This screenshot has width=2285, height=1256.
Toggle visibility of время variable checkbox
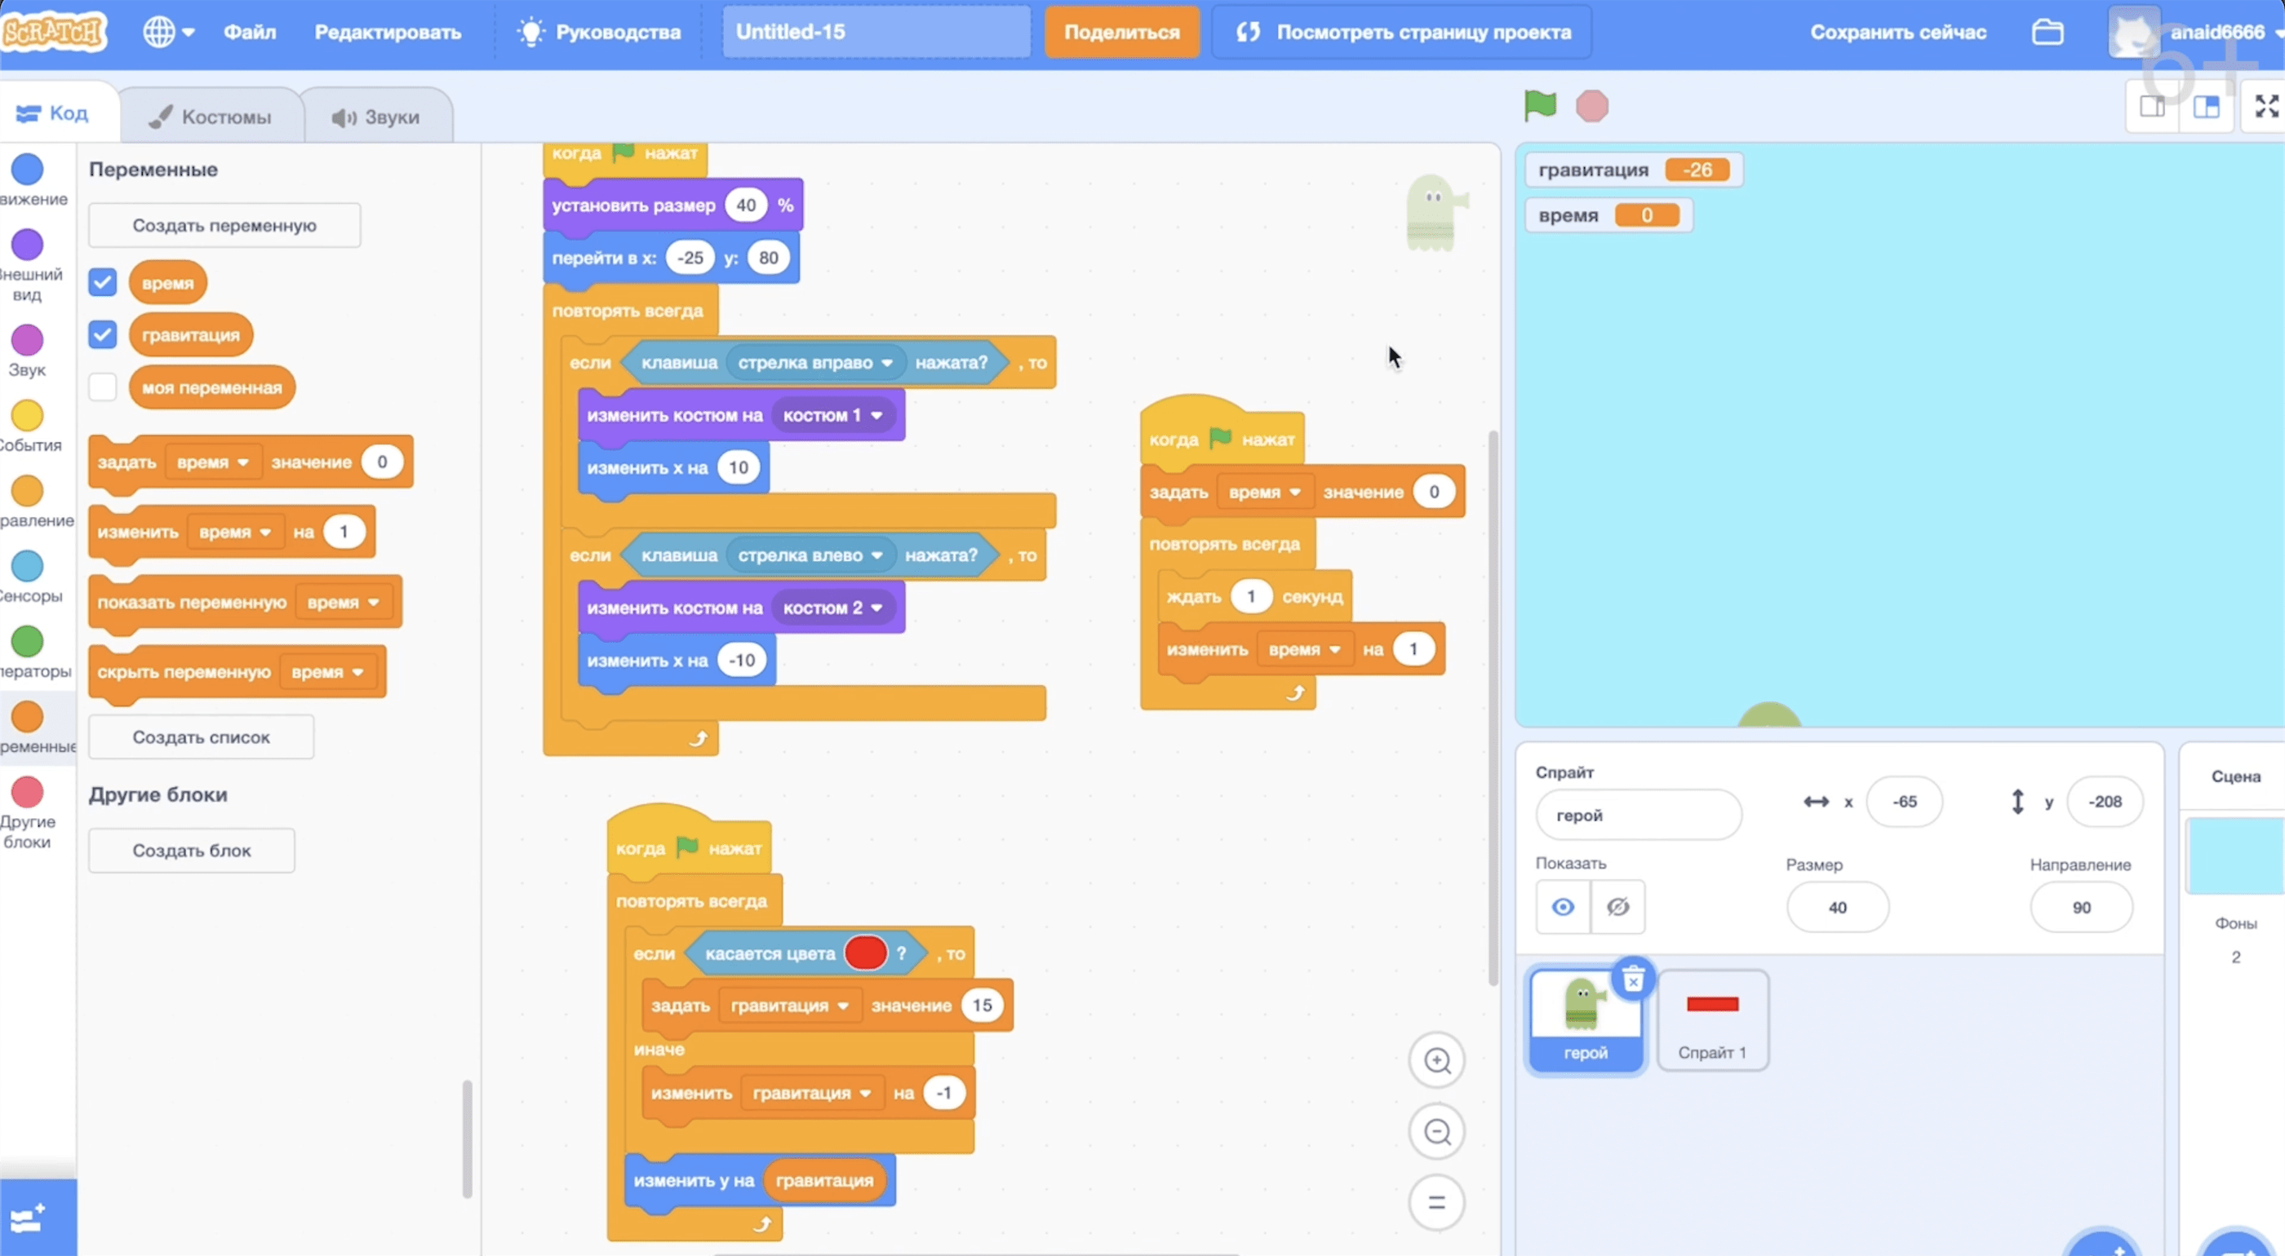[104, 281]
